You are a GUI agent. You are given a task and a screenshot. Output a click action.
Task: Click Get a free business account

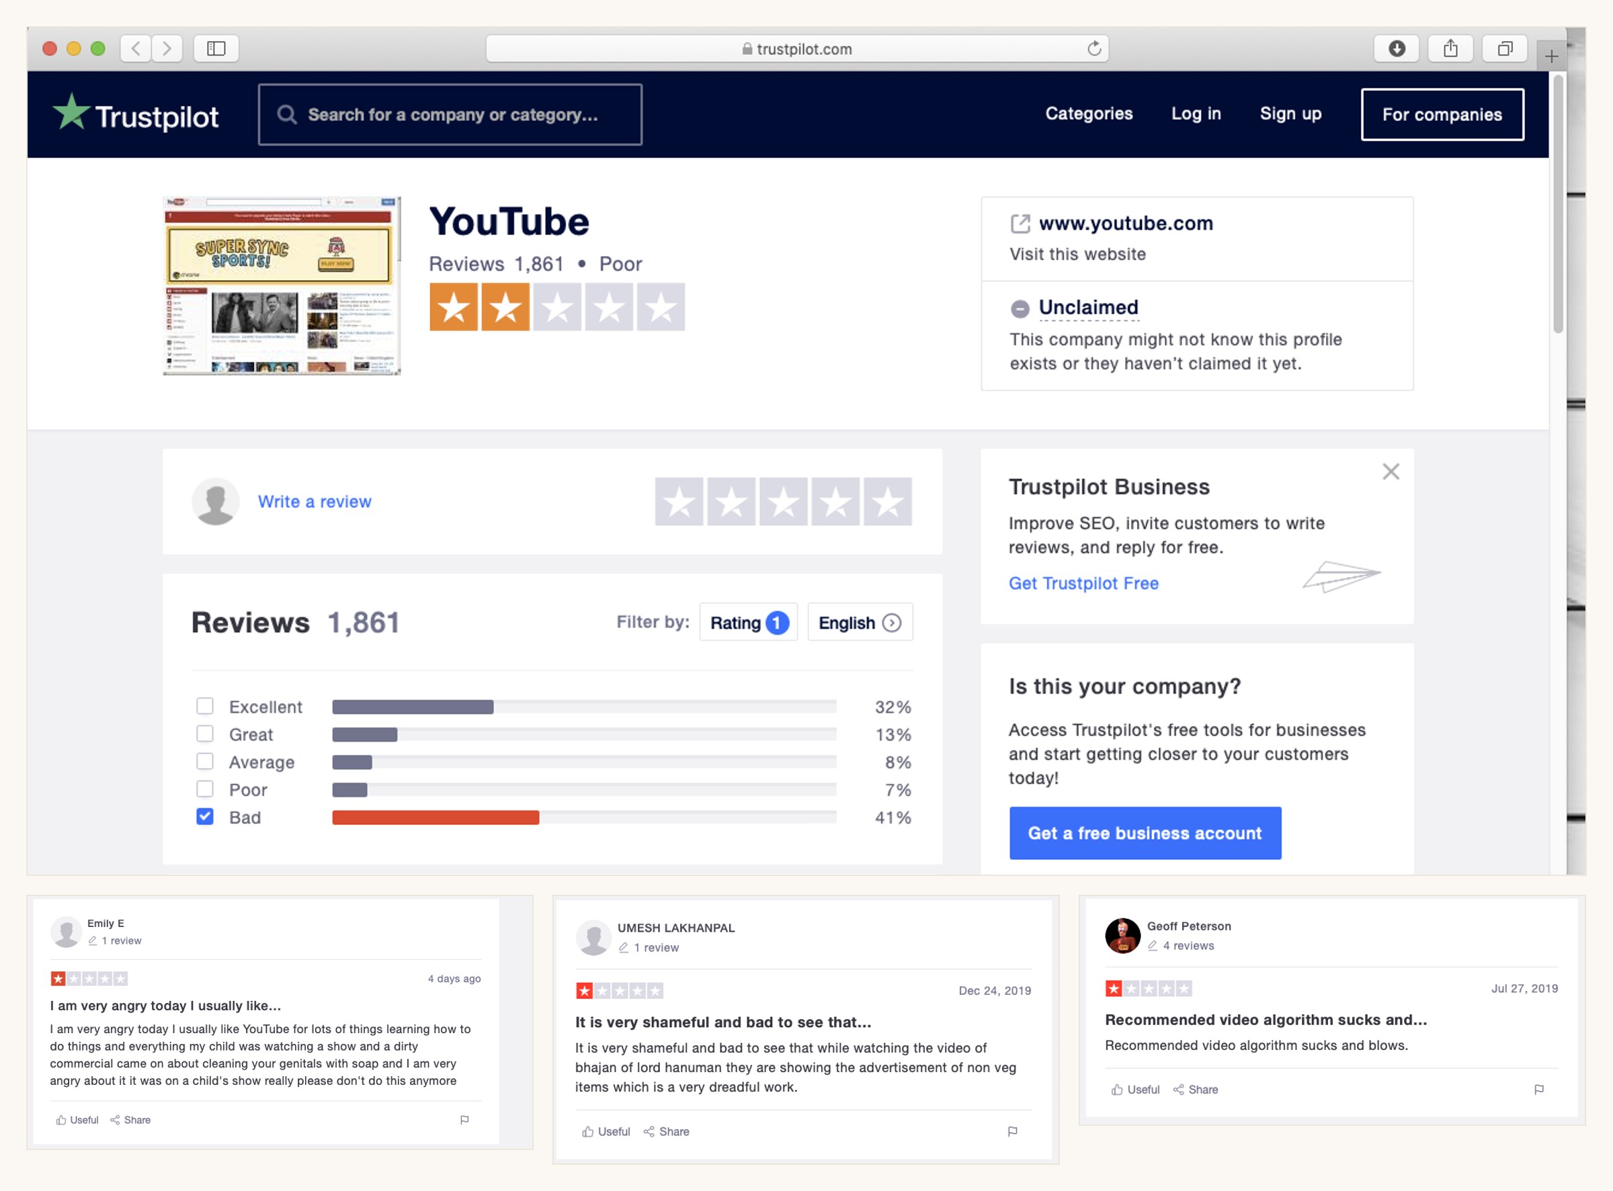point(1145,833)
